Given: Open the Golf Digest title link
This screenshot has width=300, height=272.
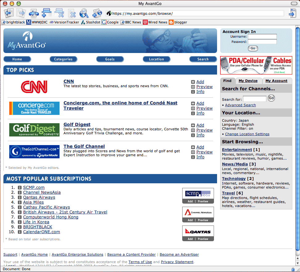Looking at the screenshot, I should 77,124.
